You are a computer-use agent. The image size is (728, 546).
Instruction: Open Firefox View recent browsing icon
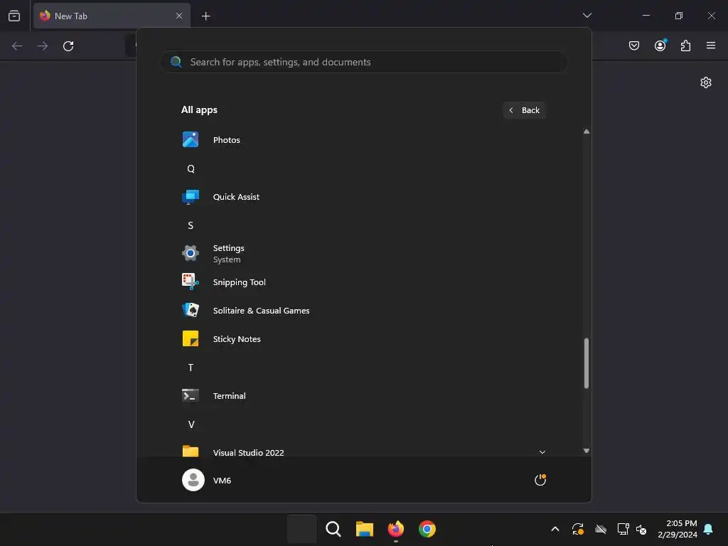(14, 16)
